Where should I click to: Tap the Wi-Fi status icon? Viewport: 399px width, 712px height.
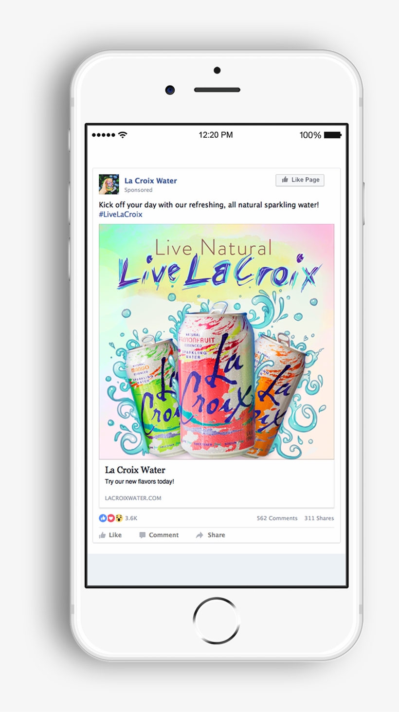[123, 135]
